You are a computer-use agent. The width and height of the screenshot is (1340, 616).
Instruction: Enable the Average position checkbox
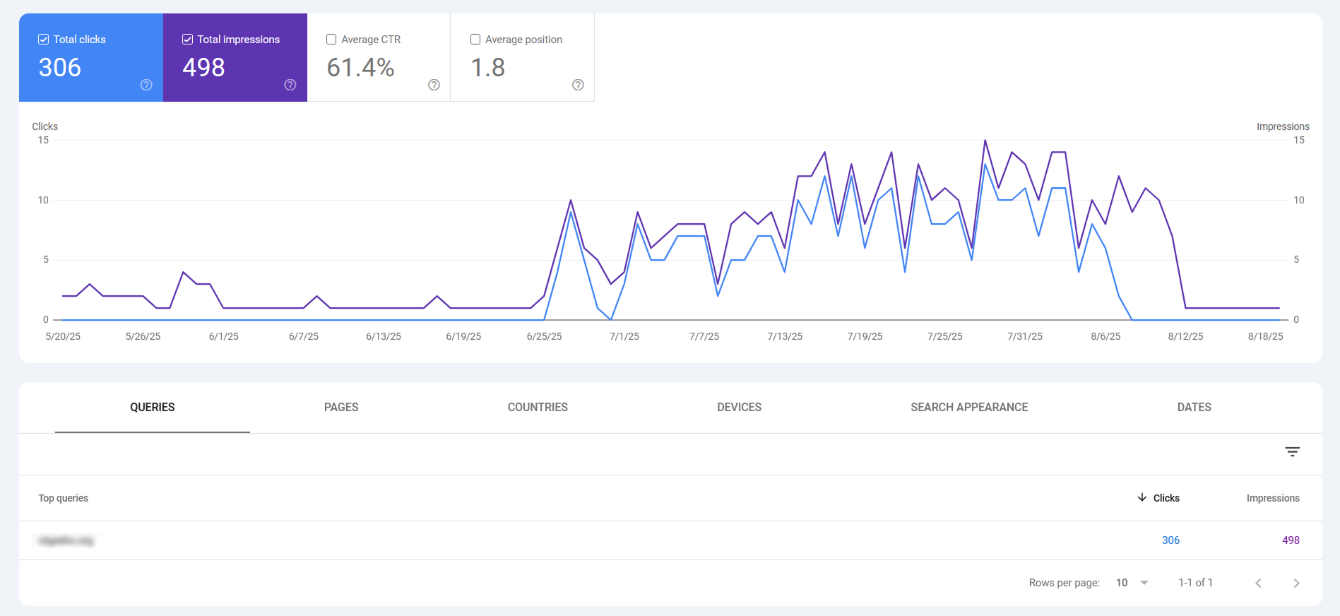tap(475, 40)
